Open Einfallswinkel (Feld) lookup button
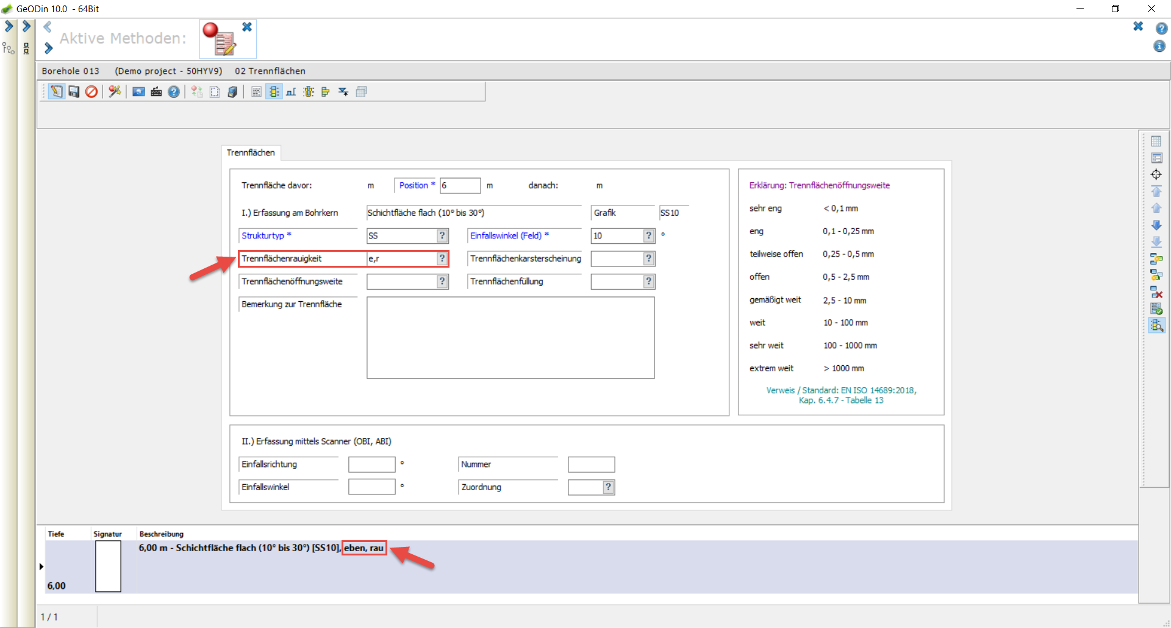Viewport: 1171px width, 628px height. pyautogui.click(x=649, y=235)
